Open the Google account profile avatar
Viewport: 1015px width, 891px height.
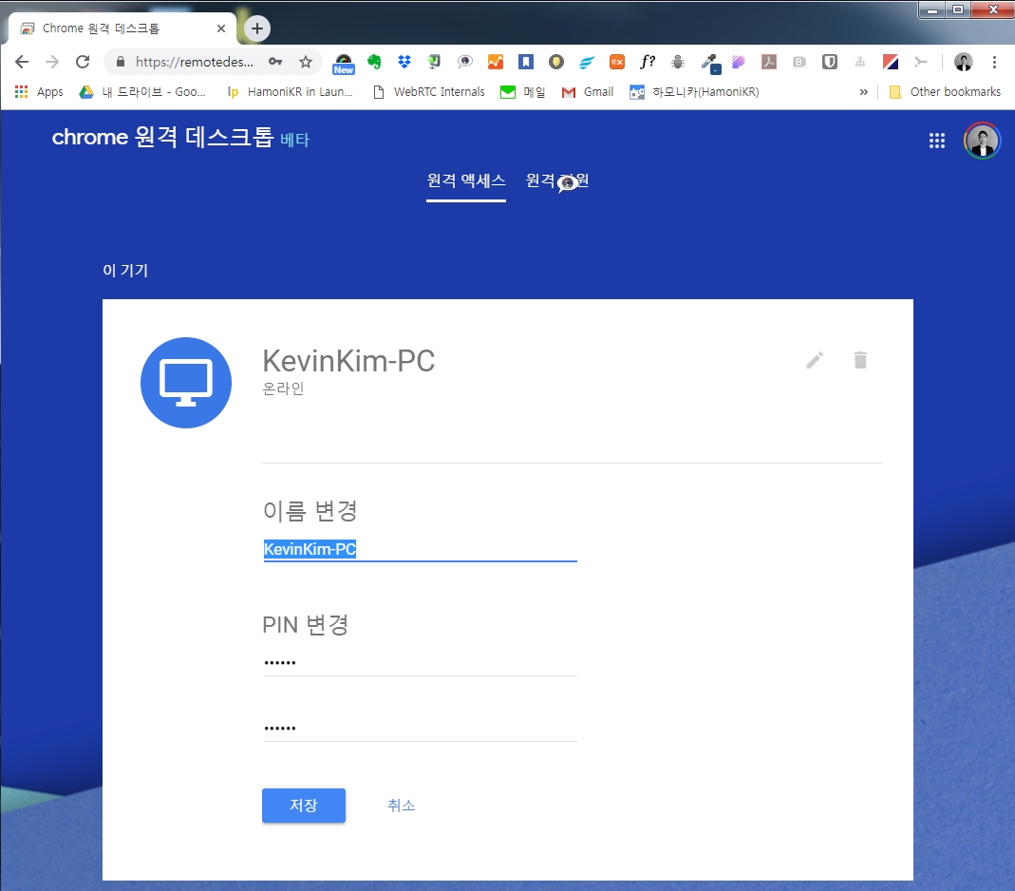coord(982,141)
